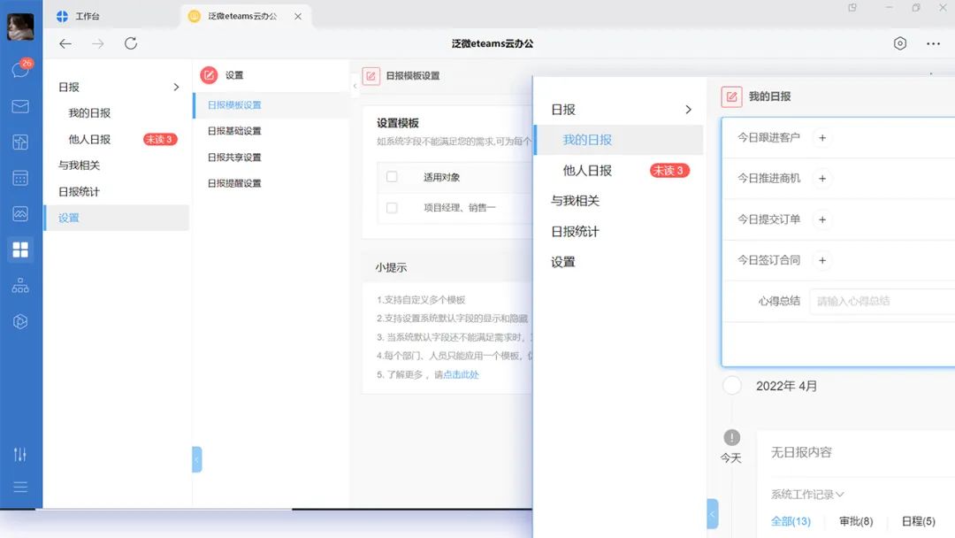Open the 系统工作记录 dropdown
This screenshot has width=955, height=538.
coord(807,494)
